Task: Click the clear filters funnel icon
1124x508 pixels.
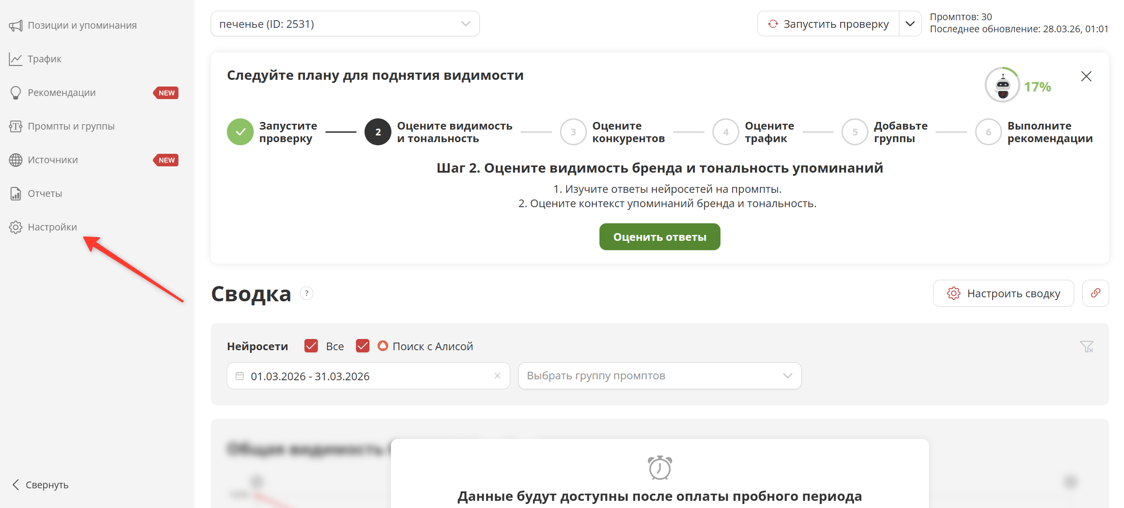Action: click(1086, 347)
